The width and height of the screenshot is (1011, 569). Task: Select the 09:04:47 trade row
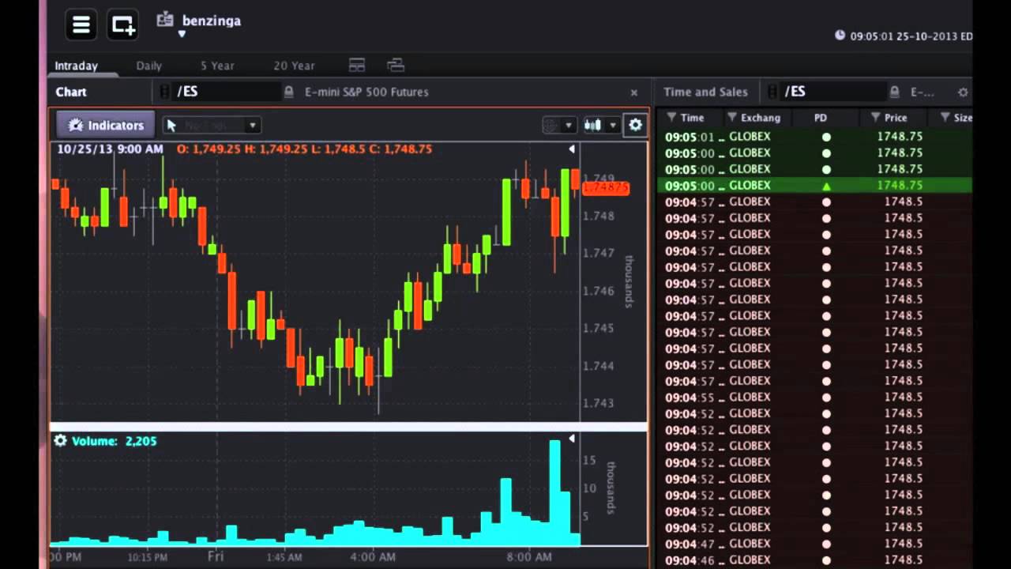pos(814,544)
